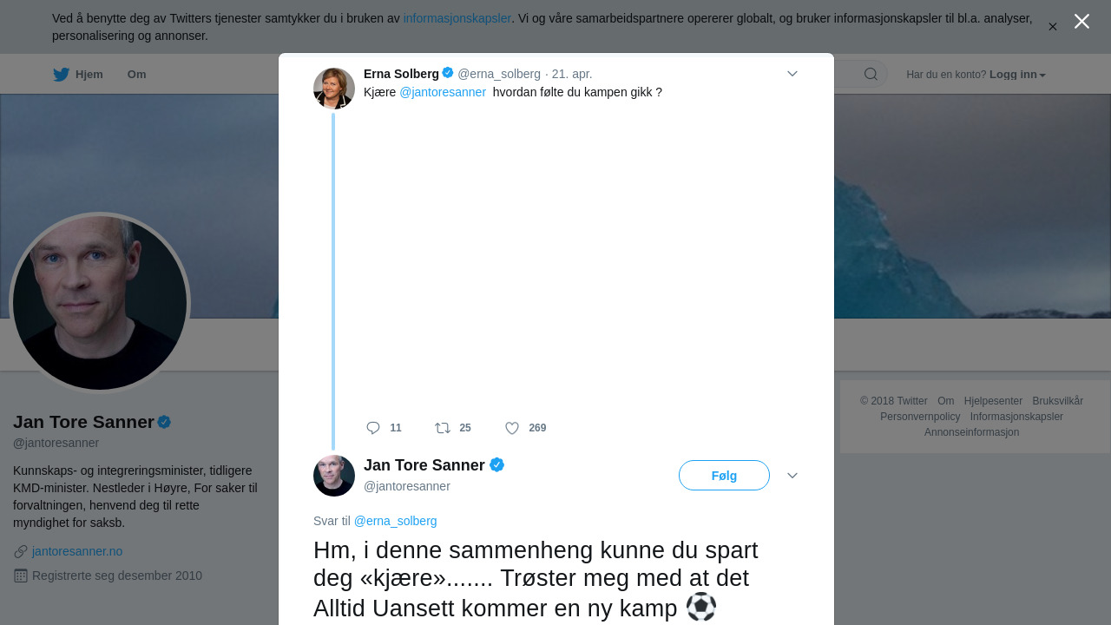Go to Hjem in the top navigation

[x=89, y=75]
